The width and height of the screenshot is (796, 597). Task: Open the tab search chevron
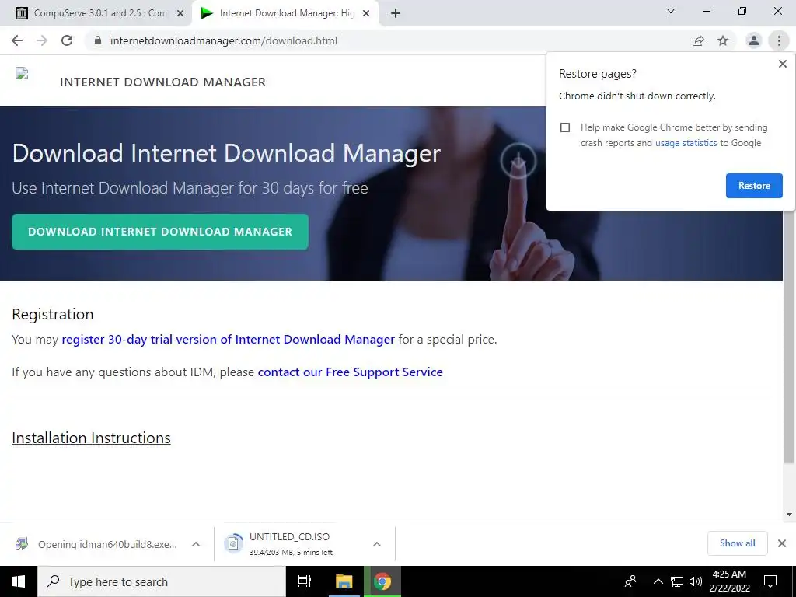671,11
